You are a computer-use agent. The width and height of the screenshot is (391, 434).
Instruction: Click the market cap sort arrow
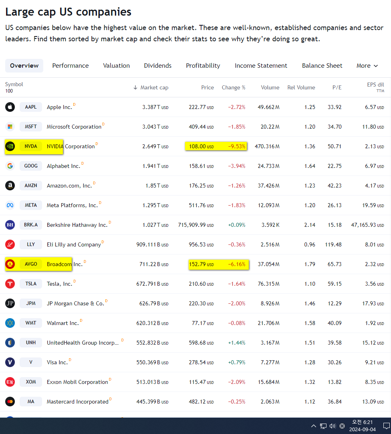[135, 87]
